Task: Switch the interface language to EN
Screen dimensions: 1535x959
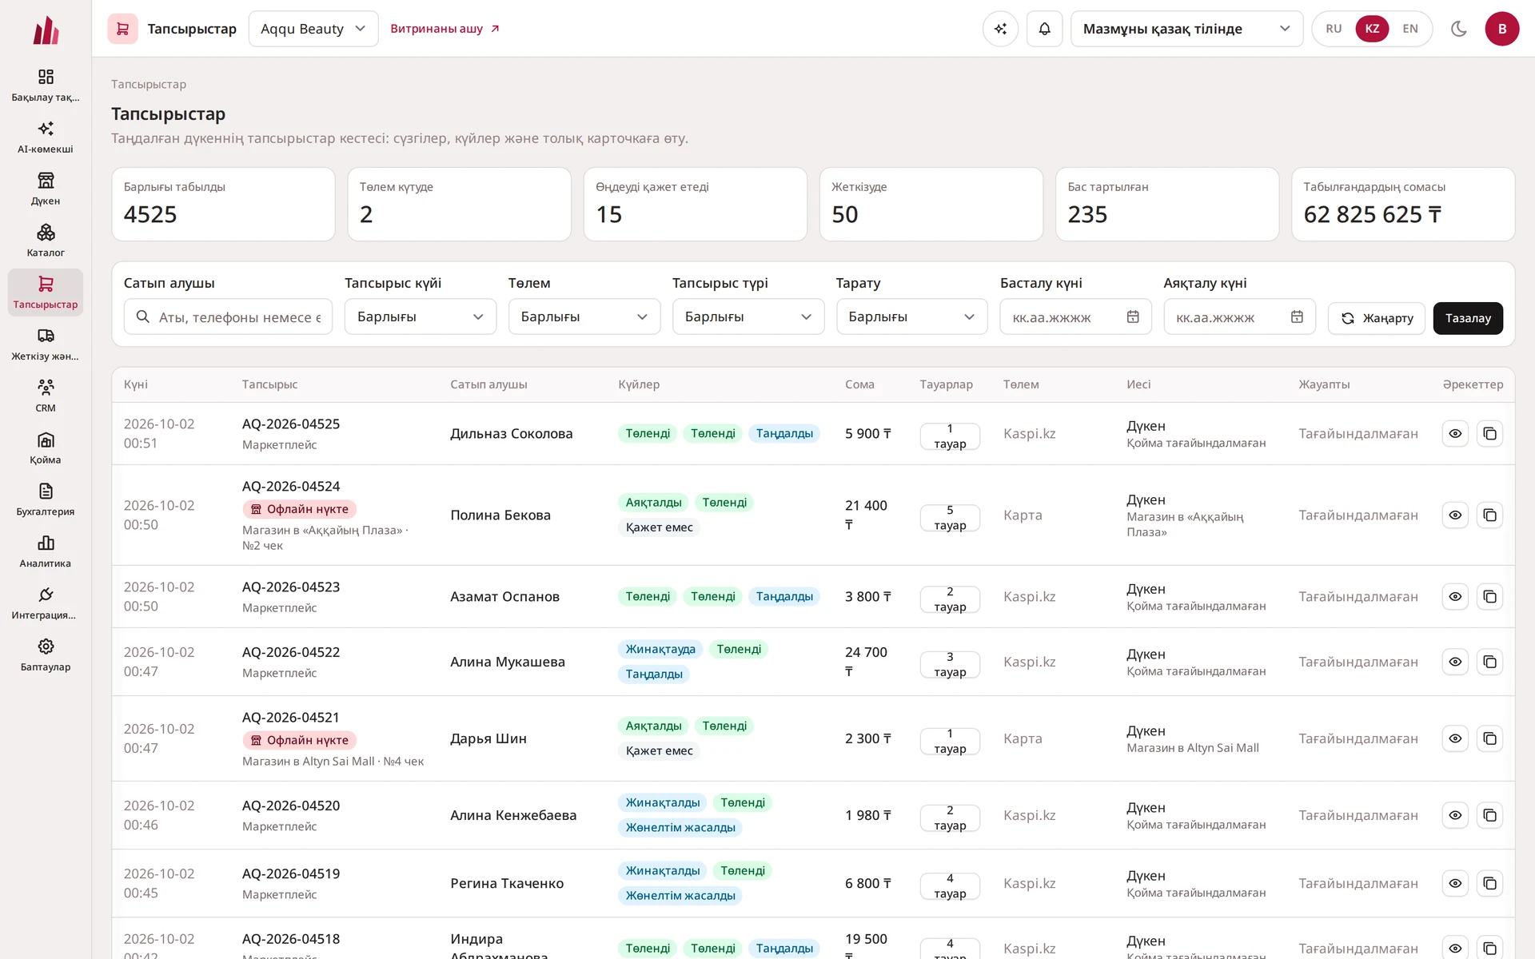Action: 1410,29
